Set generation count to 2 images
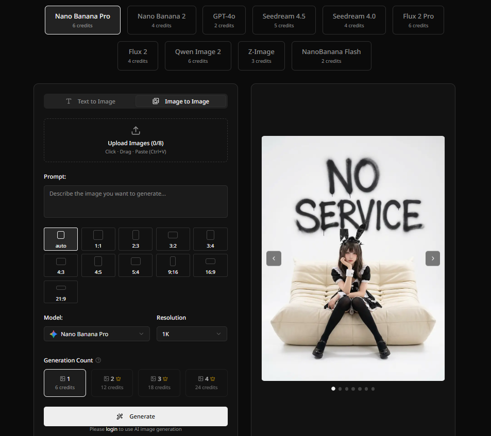491x436 pixels. [112, 382]
